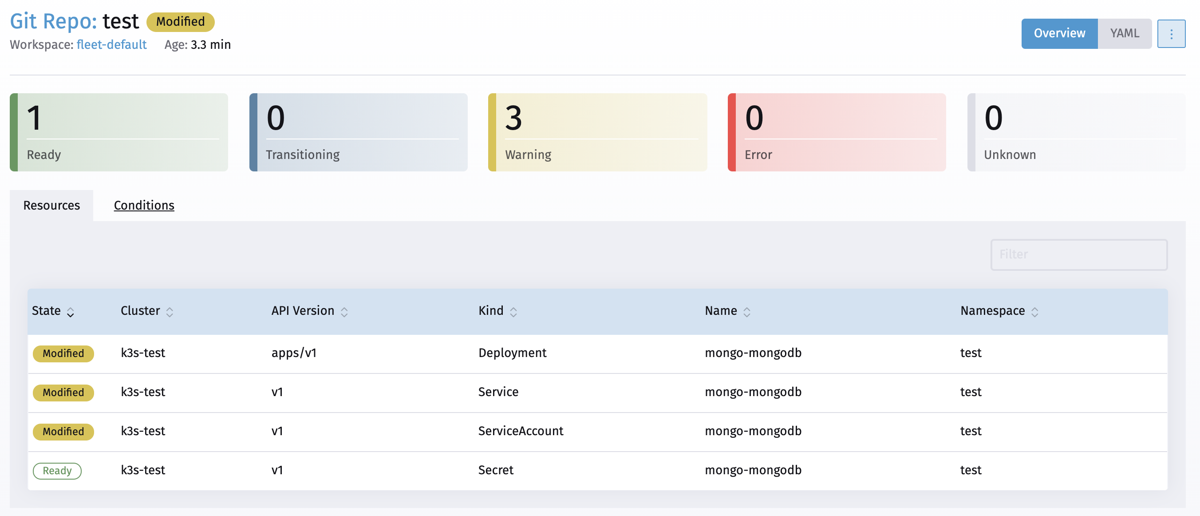The height and width of the screenshot is (516, 1200).
Task: Sort resources by API Version
Action: tap(345, 311)
